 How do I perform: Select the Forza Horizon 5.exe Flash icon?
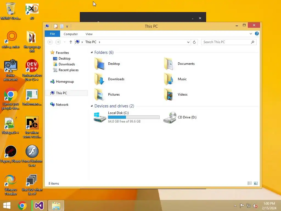click(32, 156)
